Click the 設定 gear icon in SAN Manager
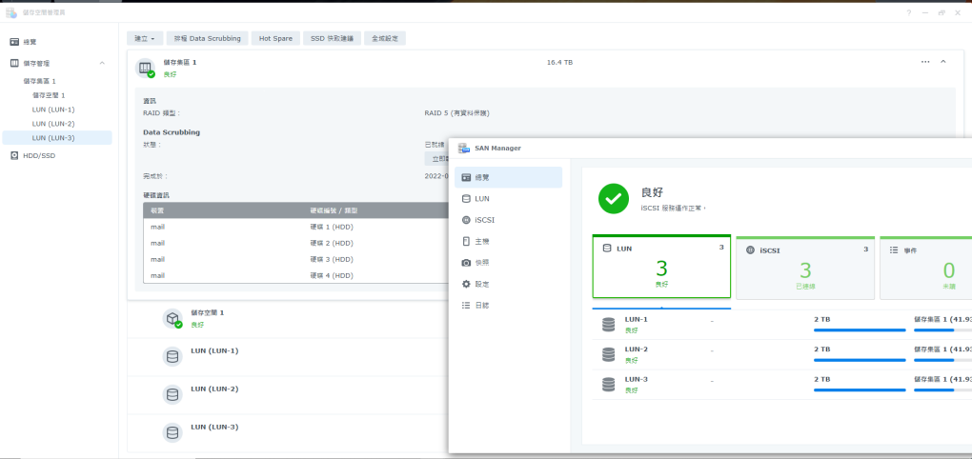The image size is (972, 459). (x=466, y=285)
